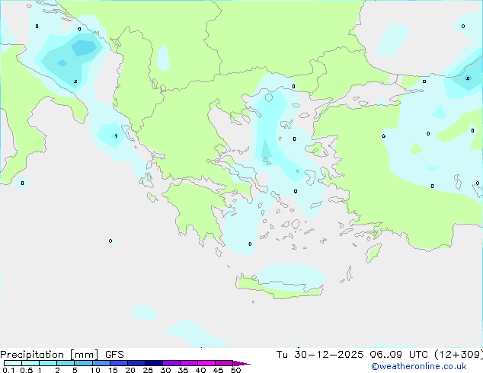Click the magenta swatch between 40 and 45

pos(206,363)
